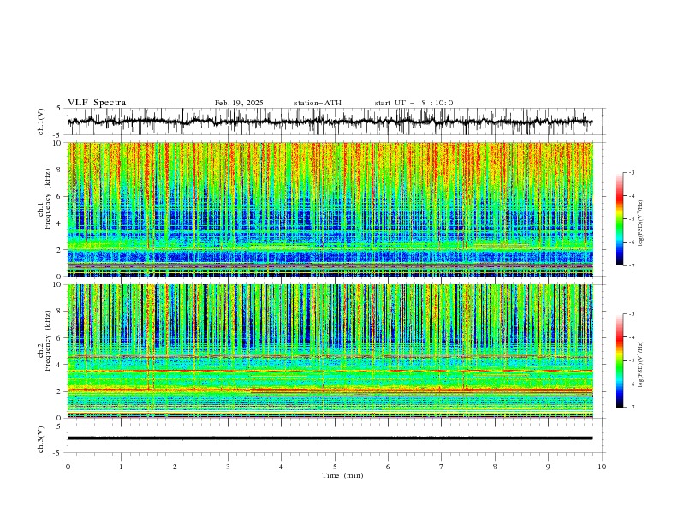This screenshot has width=678, height=524.
Task: Click the ch.2 spectrogram color bar
Action: (619, 360)
